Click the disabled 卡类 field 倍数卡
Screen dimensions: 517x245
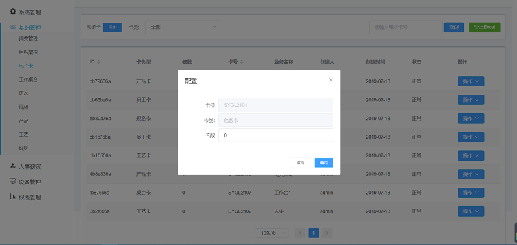coord(276,121)
